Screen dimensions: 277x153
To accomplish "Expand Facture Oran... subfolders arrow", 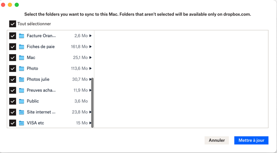I will point(90,36).
